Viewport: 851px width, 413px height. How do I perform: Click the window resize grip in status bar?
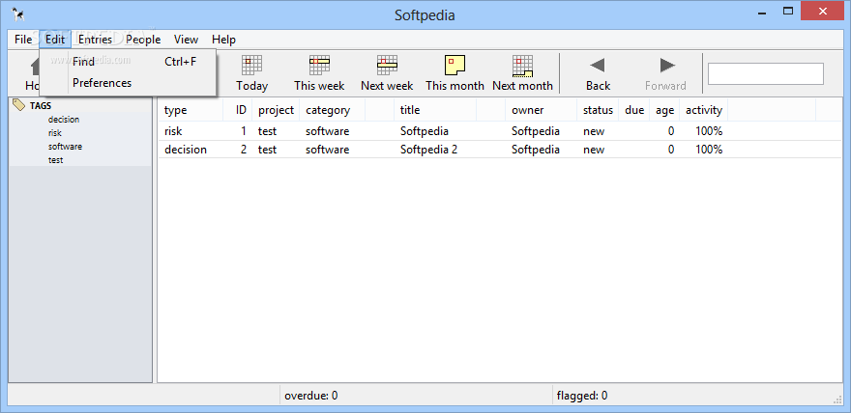pos(836,399)
